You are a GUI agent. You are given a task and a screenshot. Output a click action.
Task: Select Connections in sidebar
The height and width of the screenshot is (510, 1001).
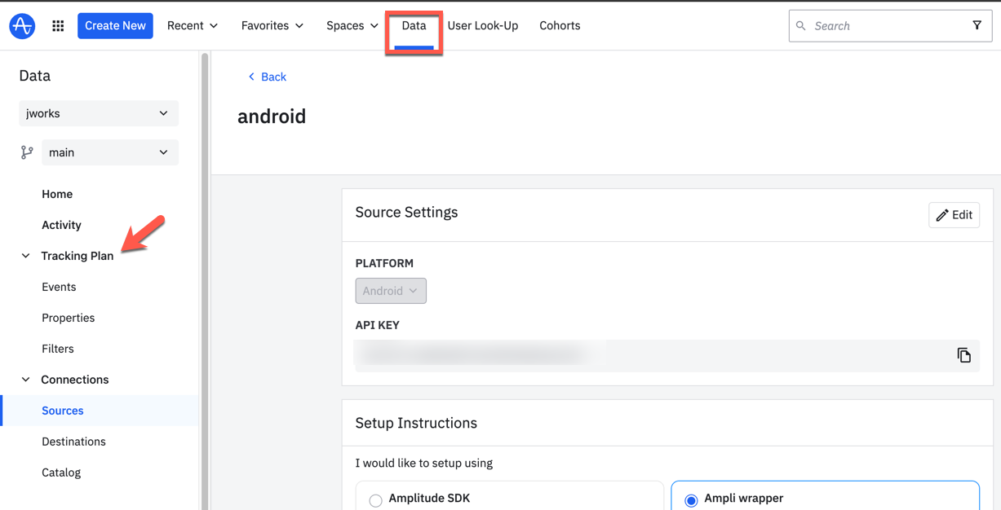(75, 380)
